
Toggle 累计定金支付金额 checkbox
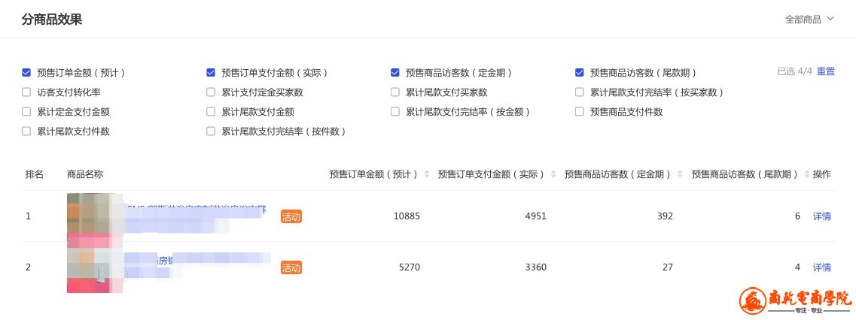point(26,112)
